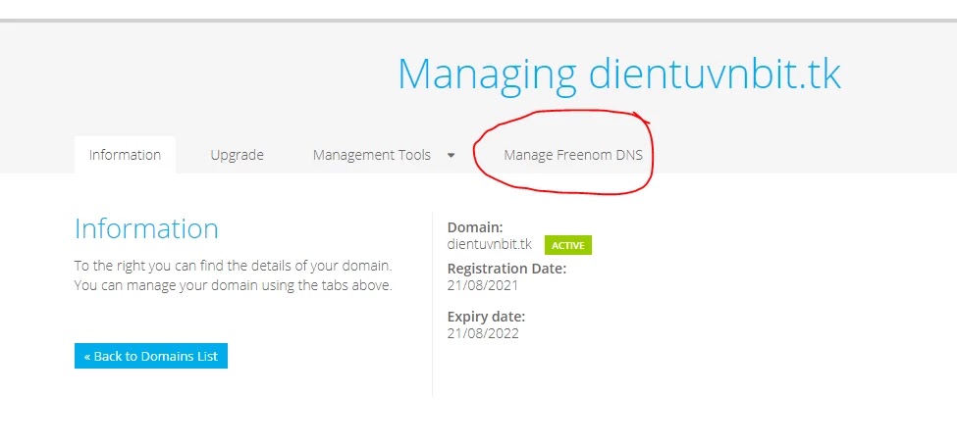957x446 pixels.
Task: Select the 21/08/2022 expiry date value
Action: point(483,333)
